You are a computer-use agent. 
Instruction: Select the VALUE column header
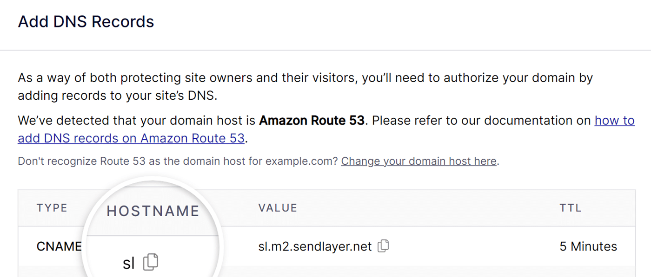pos(278,208)
